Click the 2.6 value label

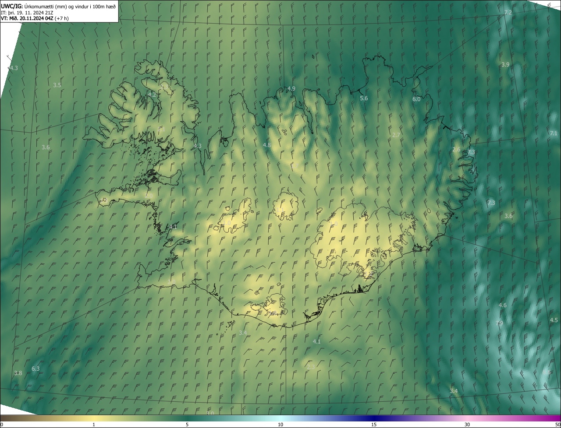[456, 149]
